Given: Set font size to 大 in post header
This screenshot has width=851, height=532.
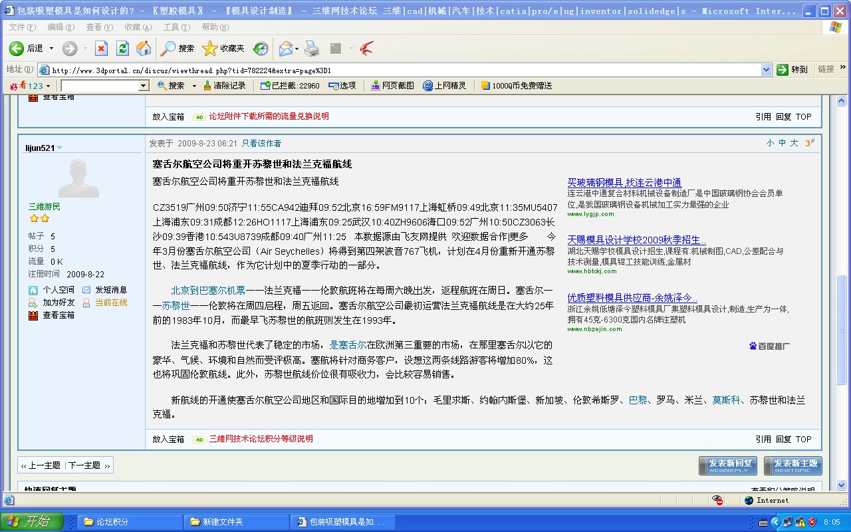Looking at the screenshot, I should (x=794, y=143).
